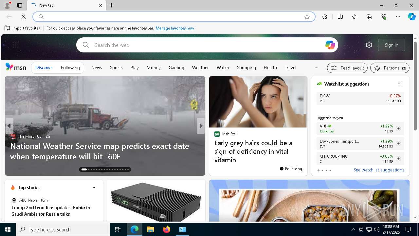Open set-top box product card image
Image resolution: width=419 pixels, height=236 pixels.
tap(156, 201)
